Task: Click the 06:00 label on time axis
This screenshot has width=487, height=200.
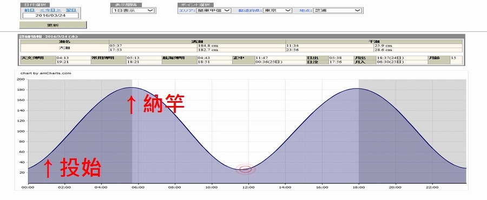Action: pyautogui.click(x=138, y=187)
